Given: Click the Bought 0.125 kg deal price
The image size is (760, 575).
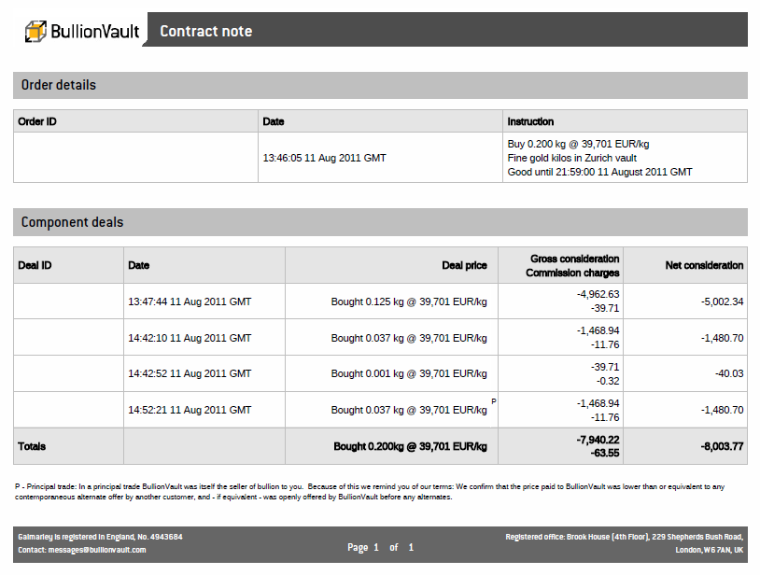Looking at the screenshot, I should [x=409, y=302].
